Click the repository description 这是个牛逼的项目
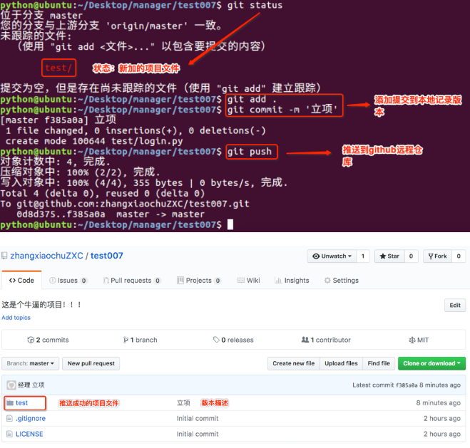 pos(41,305)
